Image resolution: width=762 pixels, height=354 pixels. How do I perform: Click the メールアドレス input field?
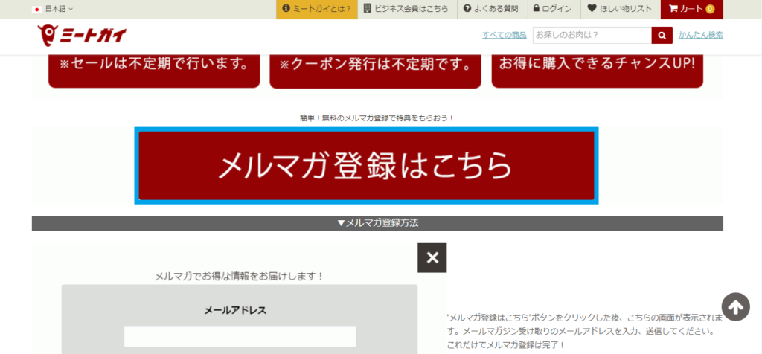point(240,336)
